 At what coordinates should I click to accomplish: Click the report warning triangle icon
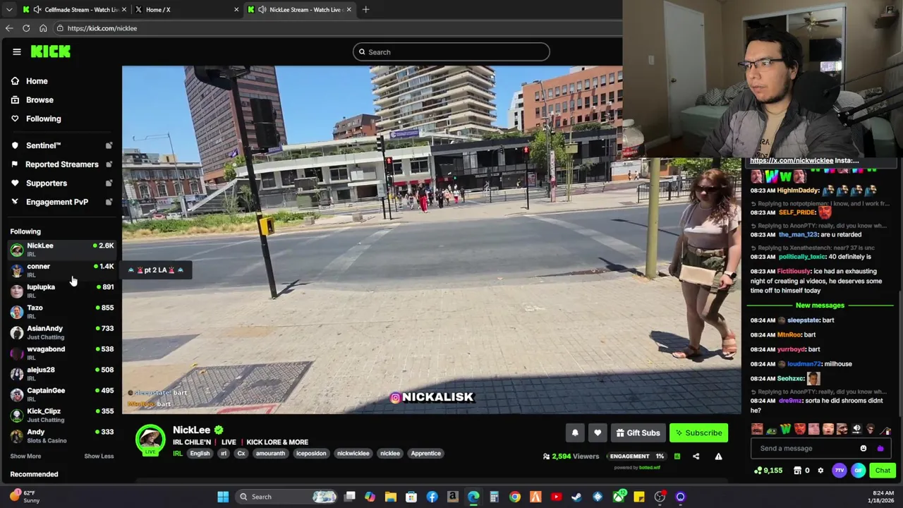(718, 456)
